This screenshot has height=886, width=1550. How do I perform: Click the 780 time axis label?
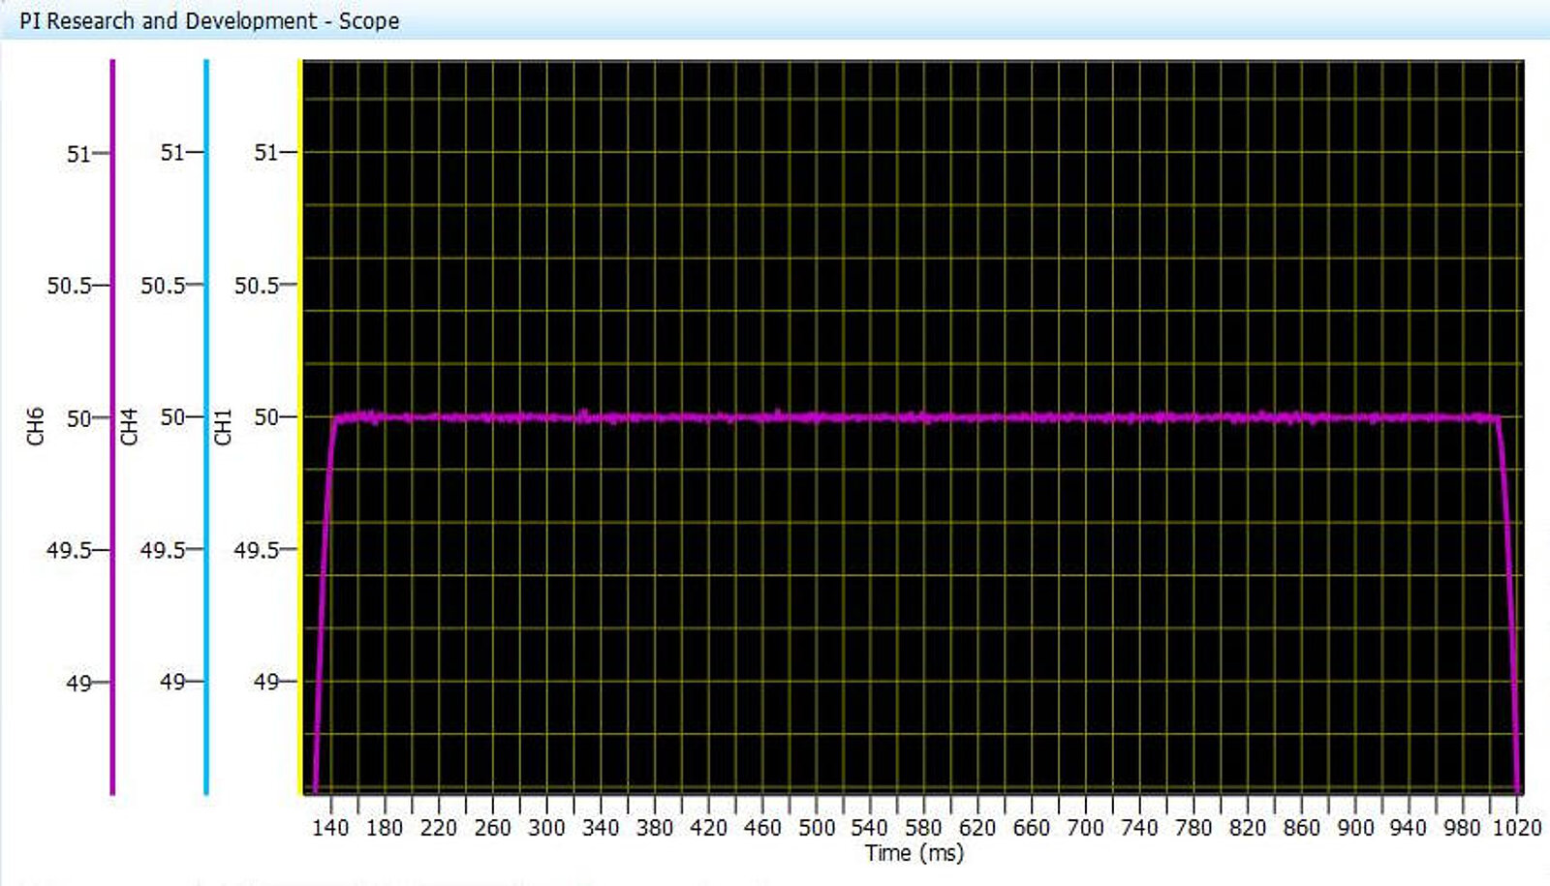pos(1193,828)
